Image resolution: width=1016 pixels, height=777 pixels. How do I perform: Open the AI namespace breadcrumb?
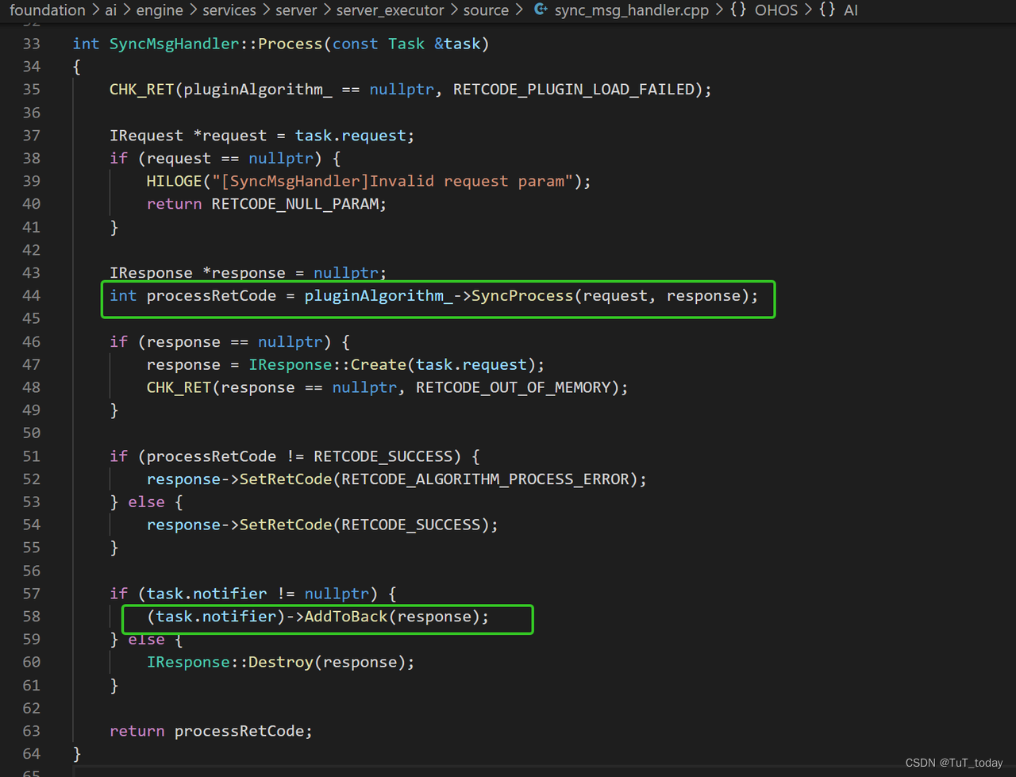point(851,10)
